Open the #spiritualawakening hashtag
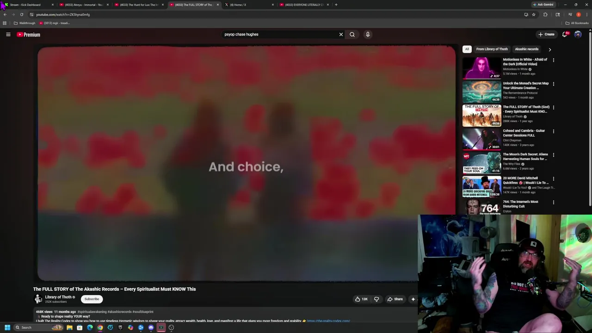Screen dimensions: 592x333 92,312
